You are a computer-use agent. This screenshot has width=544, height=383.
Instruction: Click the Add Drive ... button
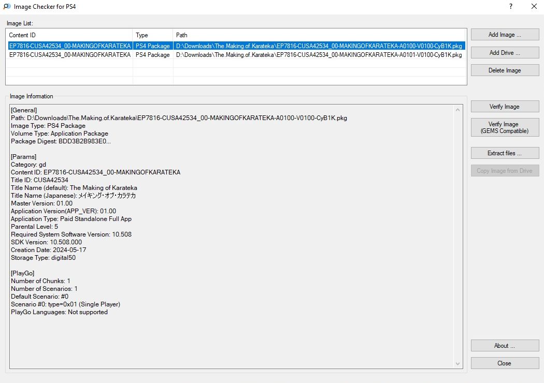pos(505,53)
